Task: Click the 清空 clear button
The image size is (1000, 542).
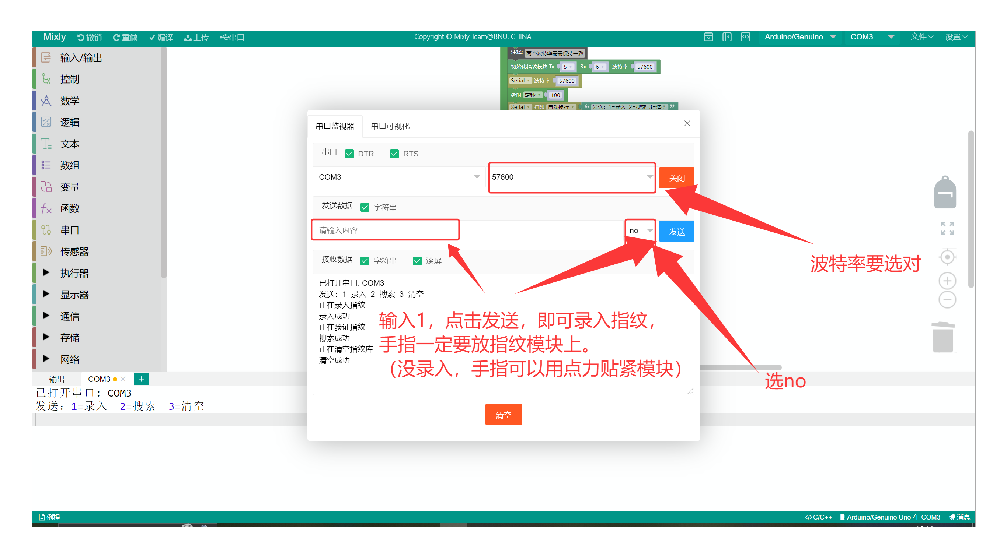Action: pyautogui.click(x=504, y=414)
